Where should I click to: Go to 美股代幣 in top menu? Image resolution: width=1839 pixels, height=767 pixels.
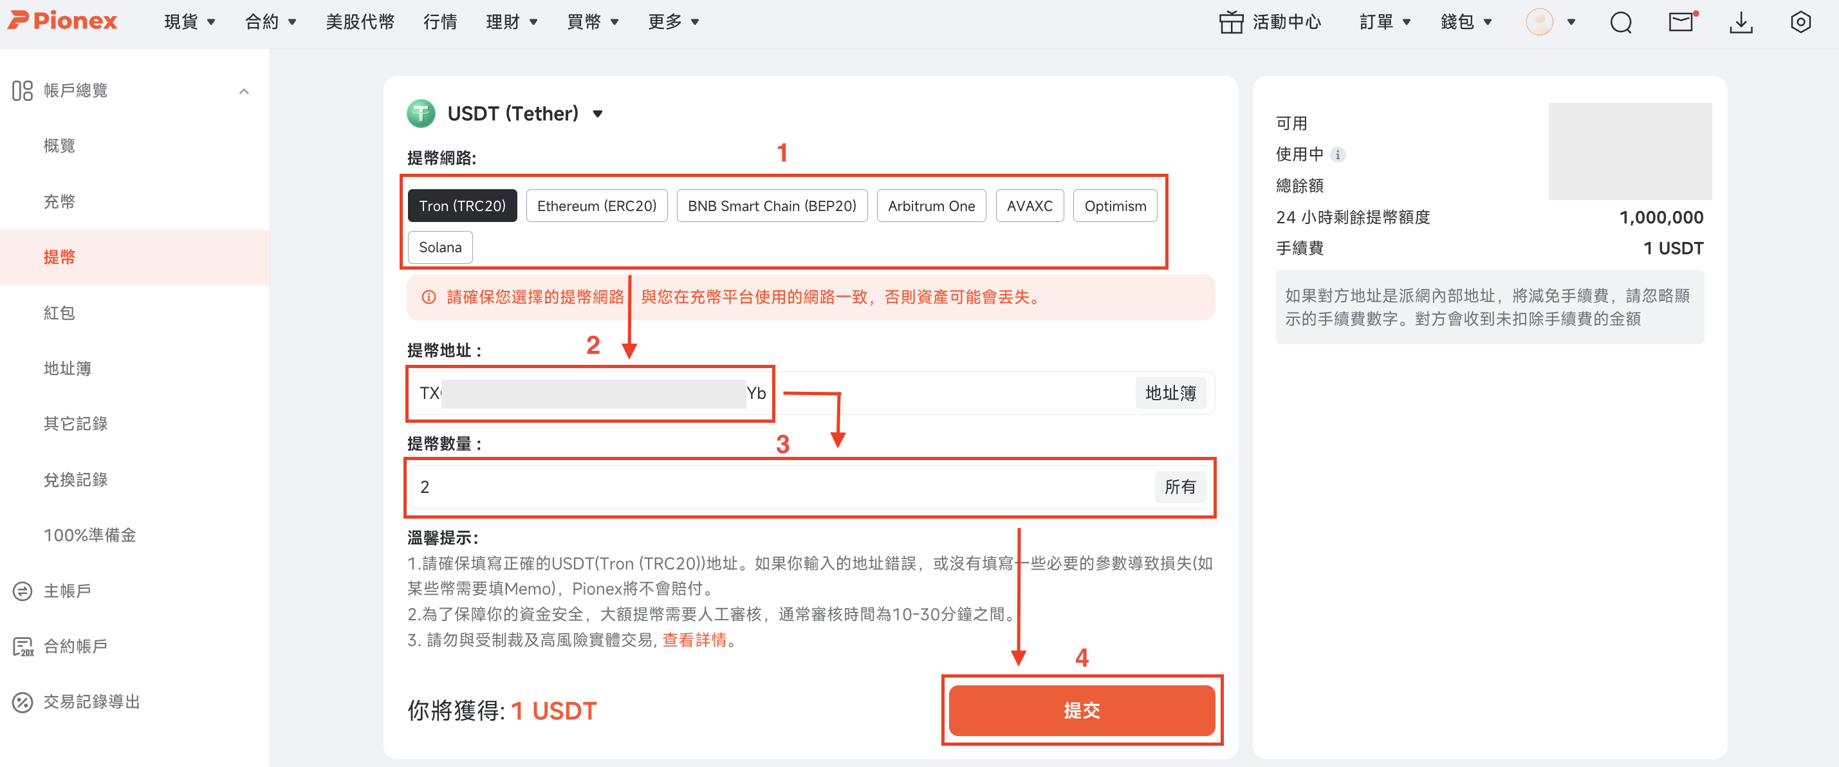[x=360, y=22]
